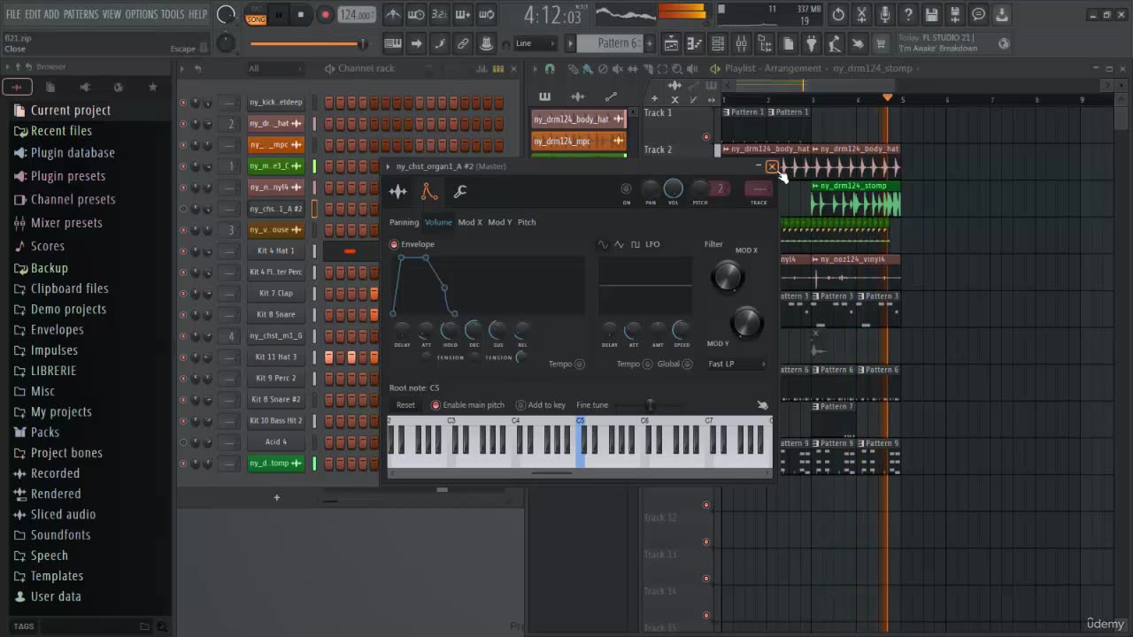Adjust the channel VOL knob
This screenshot has height=637, width=1133.
click(674, 188)
